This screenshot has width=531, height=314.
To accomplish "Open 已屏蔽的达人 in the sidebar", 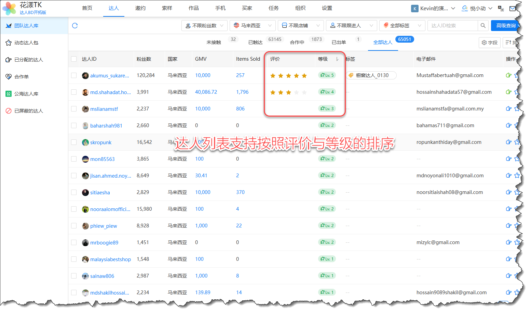I will coord(29,111).
